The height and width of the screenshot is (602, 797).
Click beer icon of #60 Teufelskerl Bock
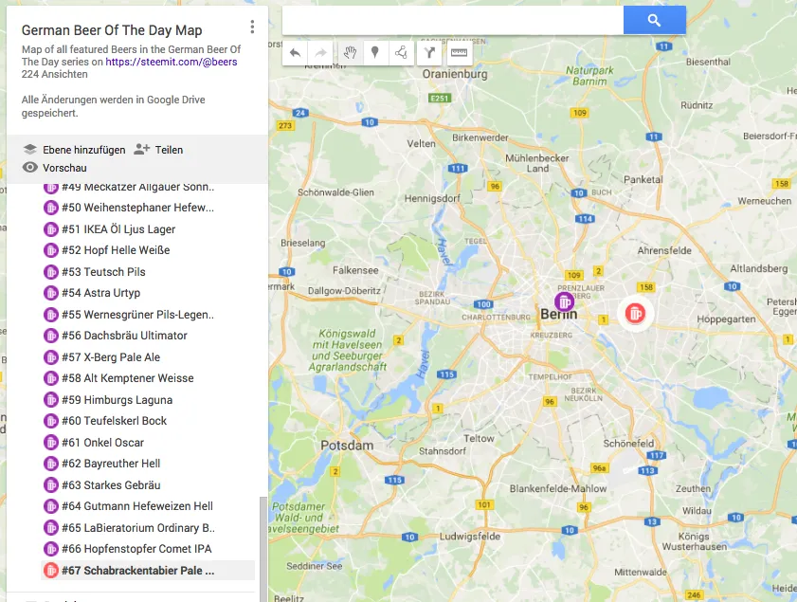click(x=51, y=421)
